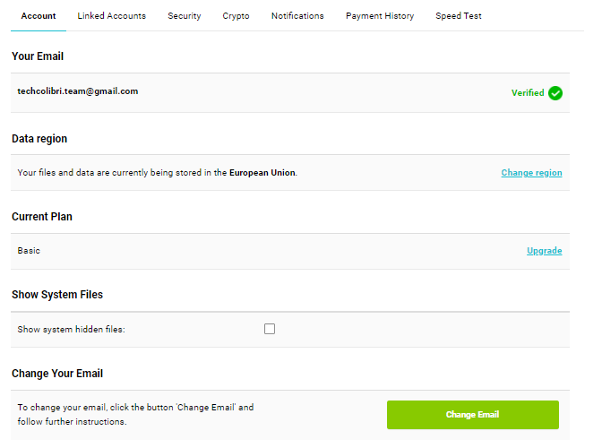Click the 'Show system hidden files:' label
This screenshot has height=448, width=602.
coord(72,330)
